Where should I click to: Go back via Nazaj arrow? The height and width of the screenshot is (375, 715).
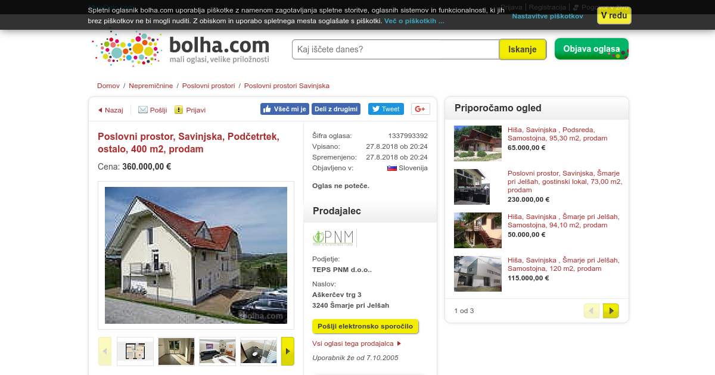tap(111, 110)
